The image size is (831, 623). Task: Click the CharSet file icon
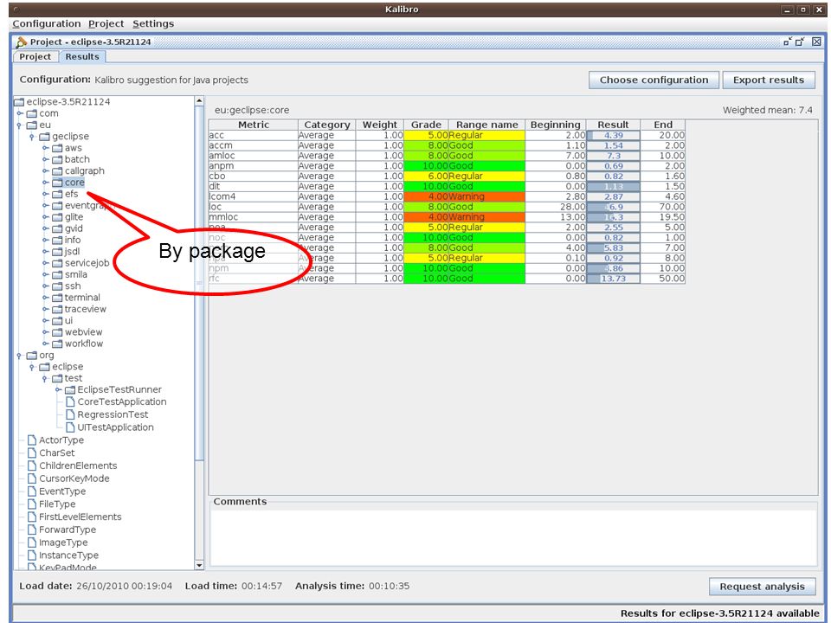click(x=32, y=453)
